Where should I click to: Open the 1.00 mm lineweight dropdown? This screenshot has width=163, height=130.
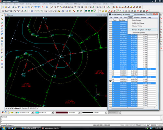(x=106, y=112)
